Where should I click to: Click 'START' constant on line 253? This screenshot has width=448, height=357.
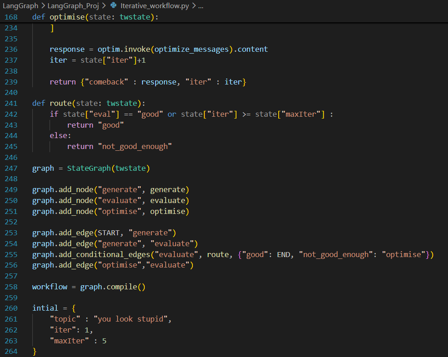(108, 233)
